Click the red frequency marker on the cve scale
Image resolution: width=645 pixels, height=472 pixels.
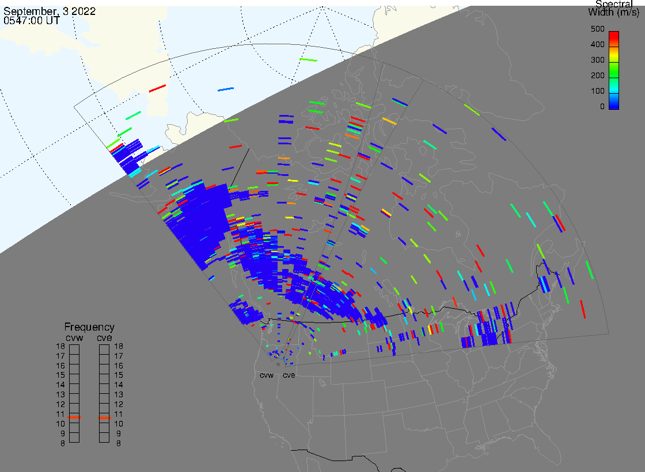[x=104, y=418]
